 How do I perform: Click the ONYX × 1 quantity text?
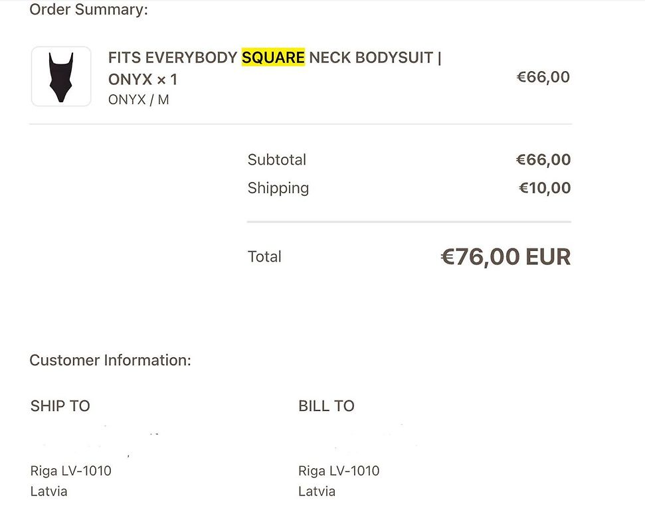[x=143, y=80]
